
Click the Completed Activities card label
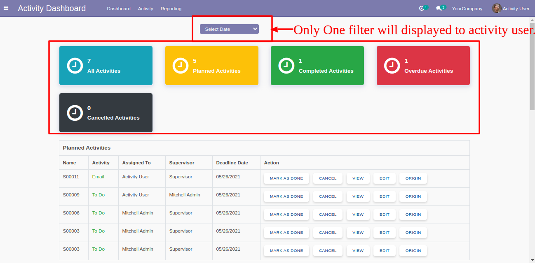click(x=326, y=71)
